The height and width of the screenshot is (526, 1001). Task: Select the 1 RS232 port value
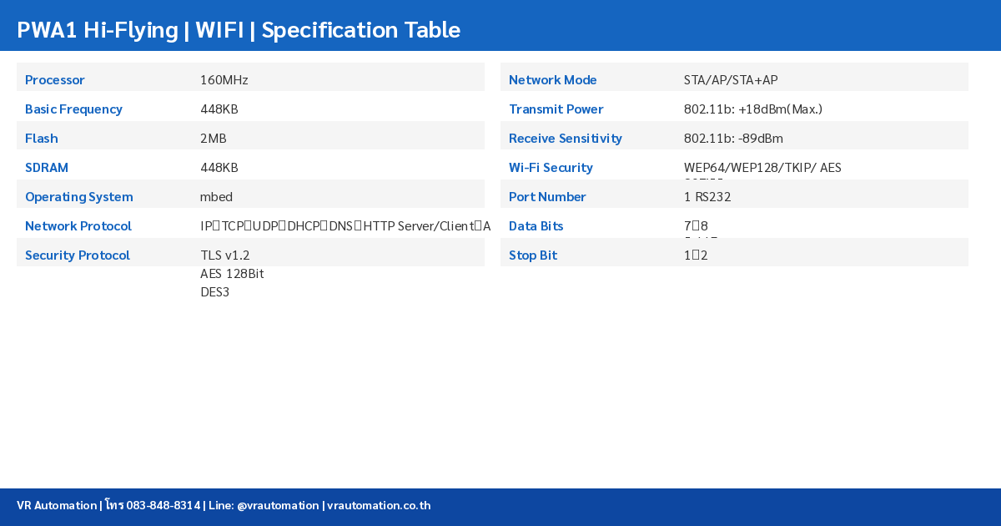(x=707, y=197)
